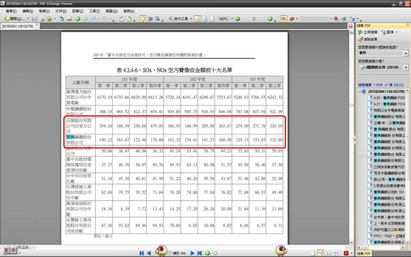411x257 pixels.
Task: Click the find previous binoculars icon
Action: (337, 19)
